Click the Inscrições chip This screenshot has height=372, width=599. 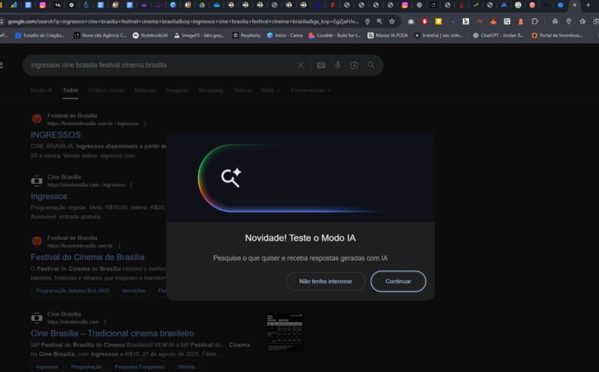[x=134, y=291]
